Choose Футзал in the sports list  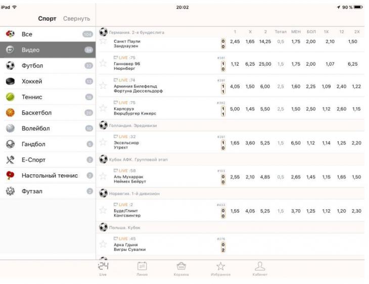(32, 191)
